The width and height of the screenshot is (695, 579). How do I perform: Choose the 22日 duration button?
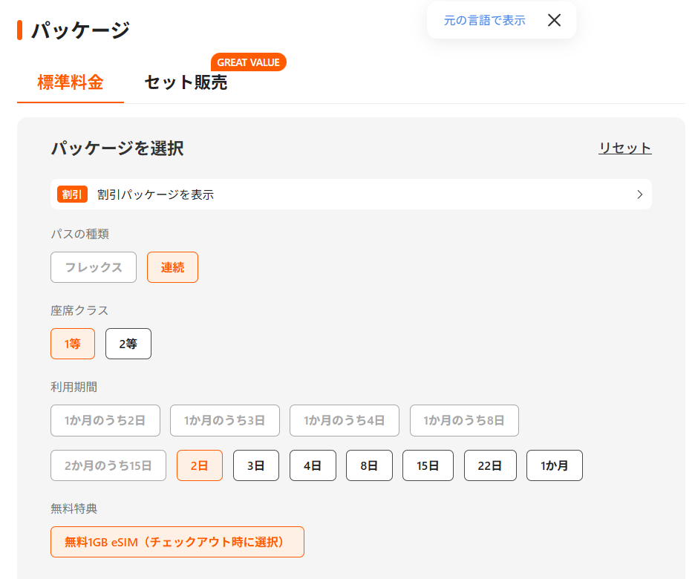point(490,465)
